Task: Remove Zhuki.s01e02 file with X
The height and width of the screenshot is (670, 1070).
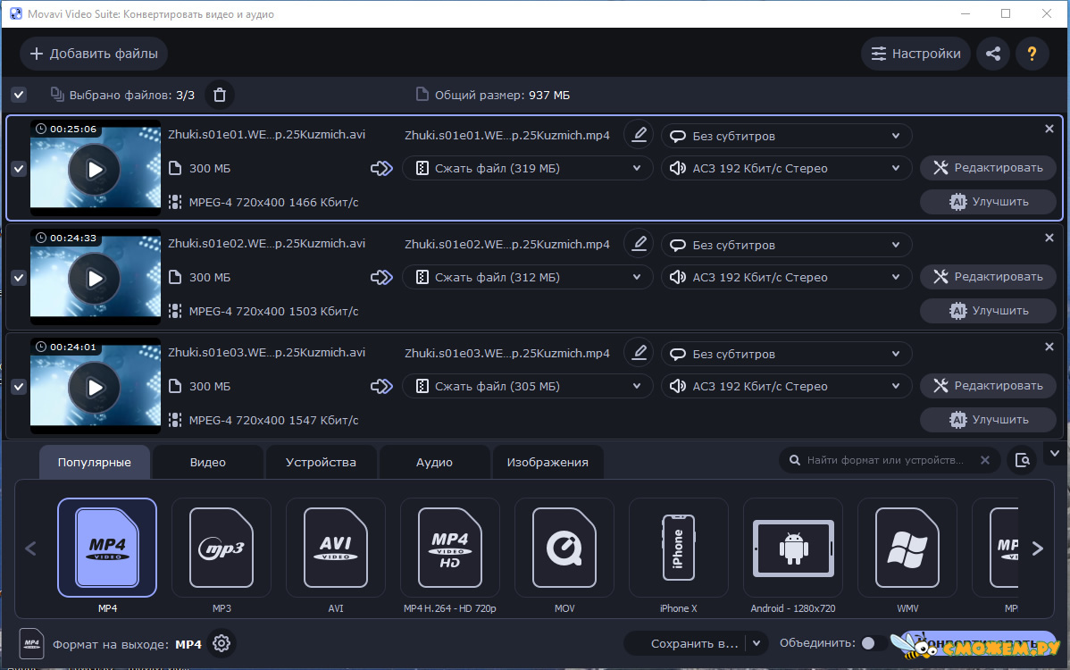Action: pos(1049,239)
